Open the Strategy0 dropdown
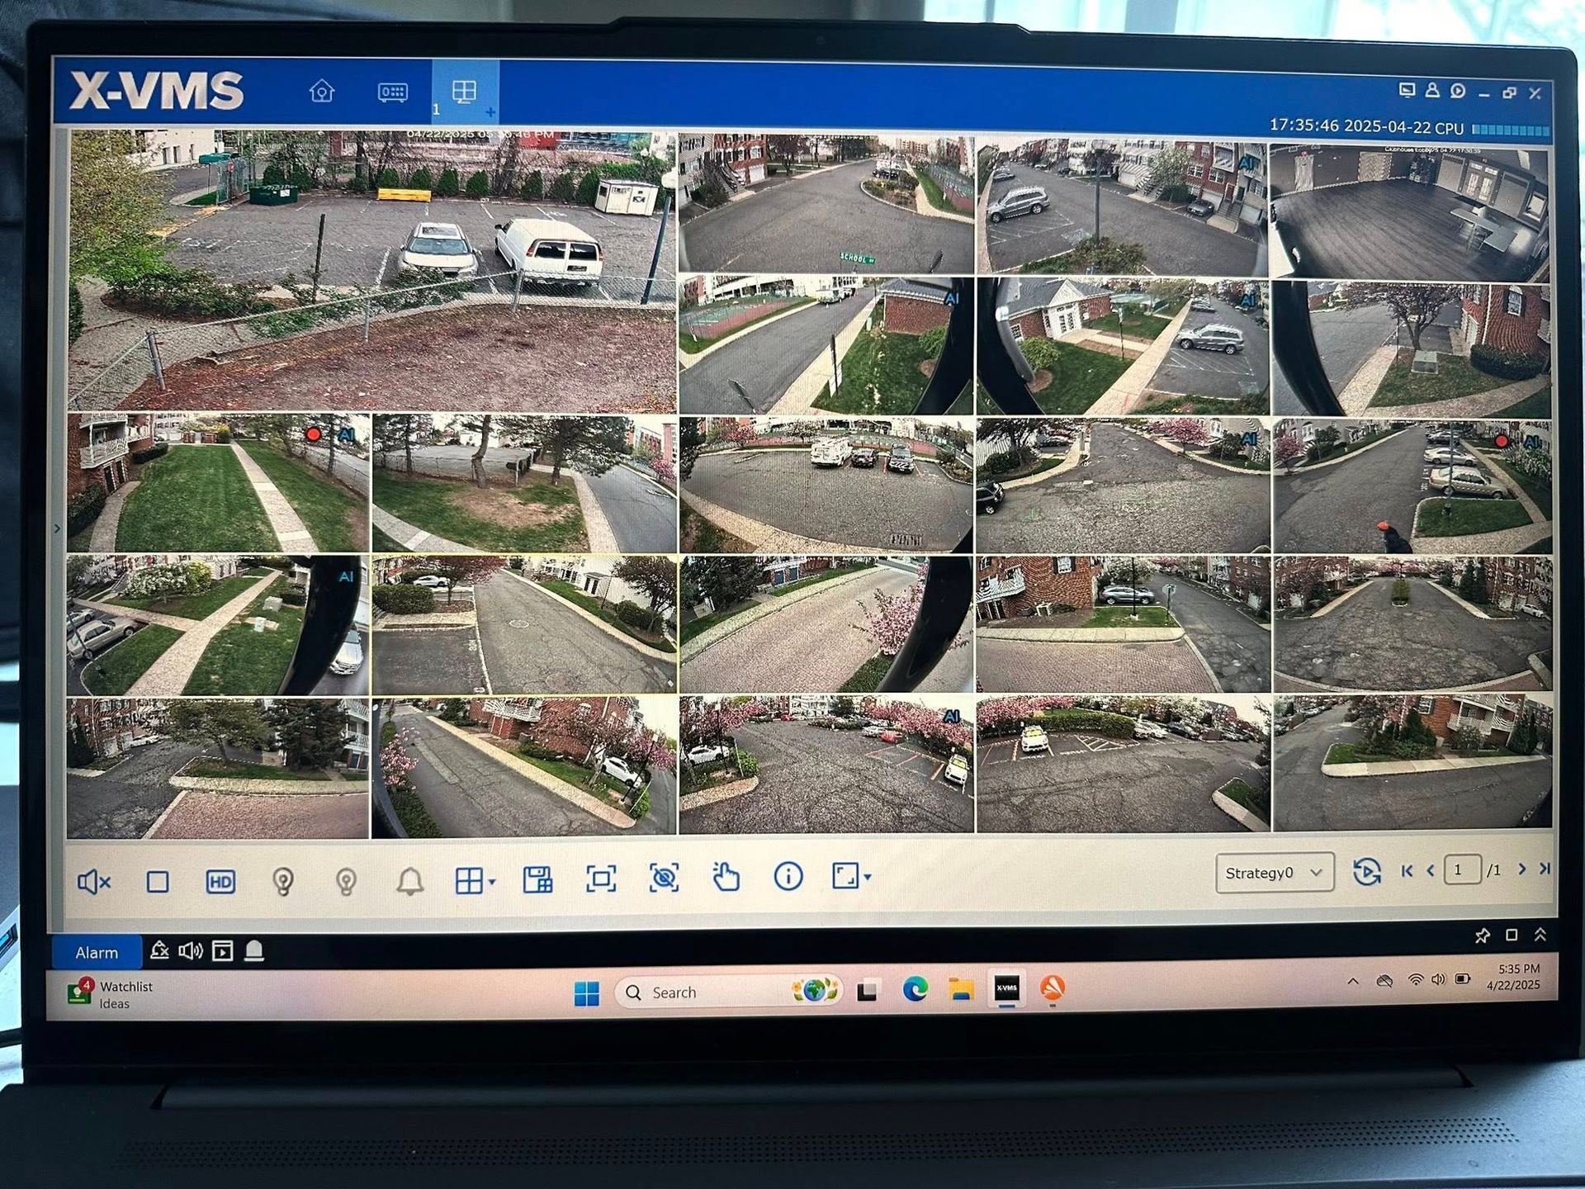Viewport: 1585px width, 1189px height. (1274, 873)
